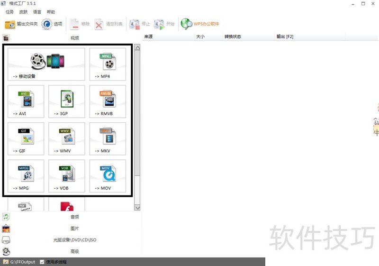Choose the 3GP conversion icon
379x266 pixels.
[x=67, y=101]
